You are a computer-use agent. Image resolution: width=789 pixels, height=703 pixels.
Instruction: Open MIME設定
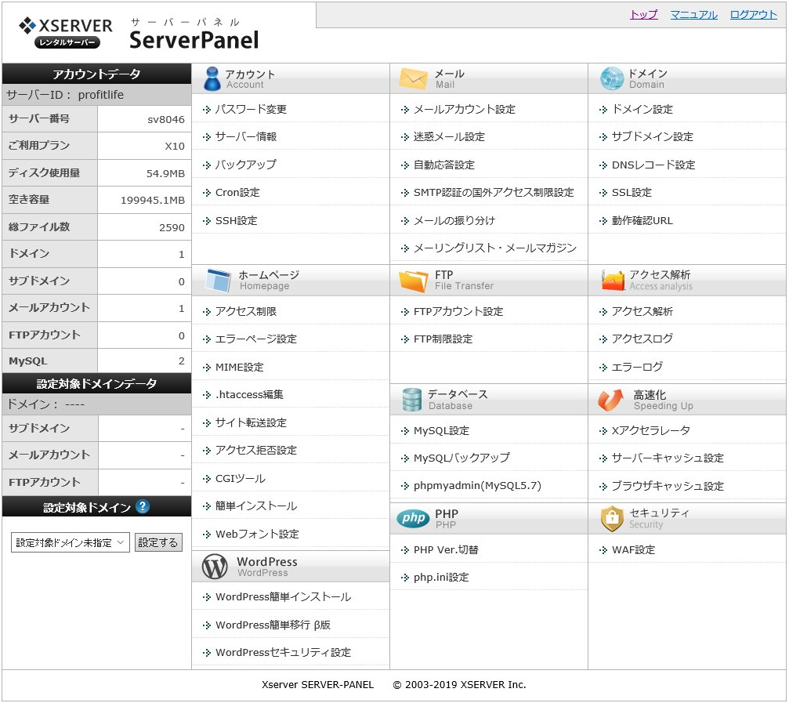click(240, 367)
